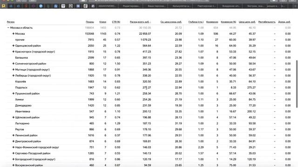
Task: Select the Ивантеевка region row
Action: (x=149, y=111)
